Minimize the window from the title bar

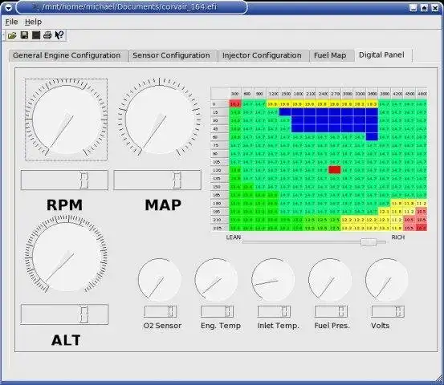tap(413, 8)
